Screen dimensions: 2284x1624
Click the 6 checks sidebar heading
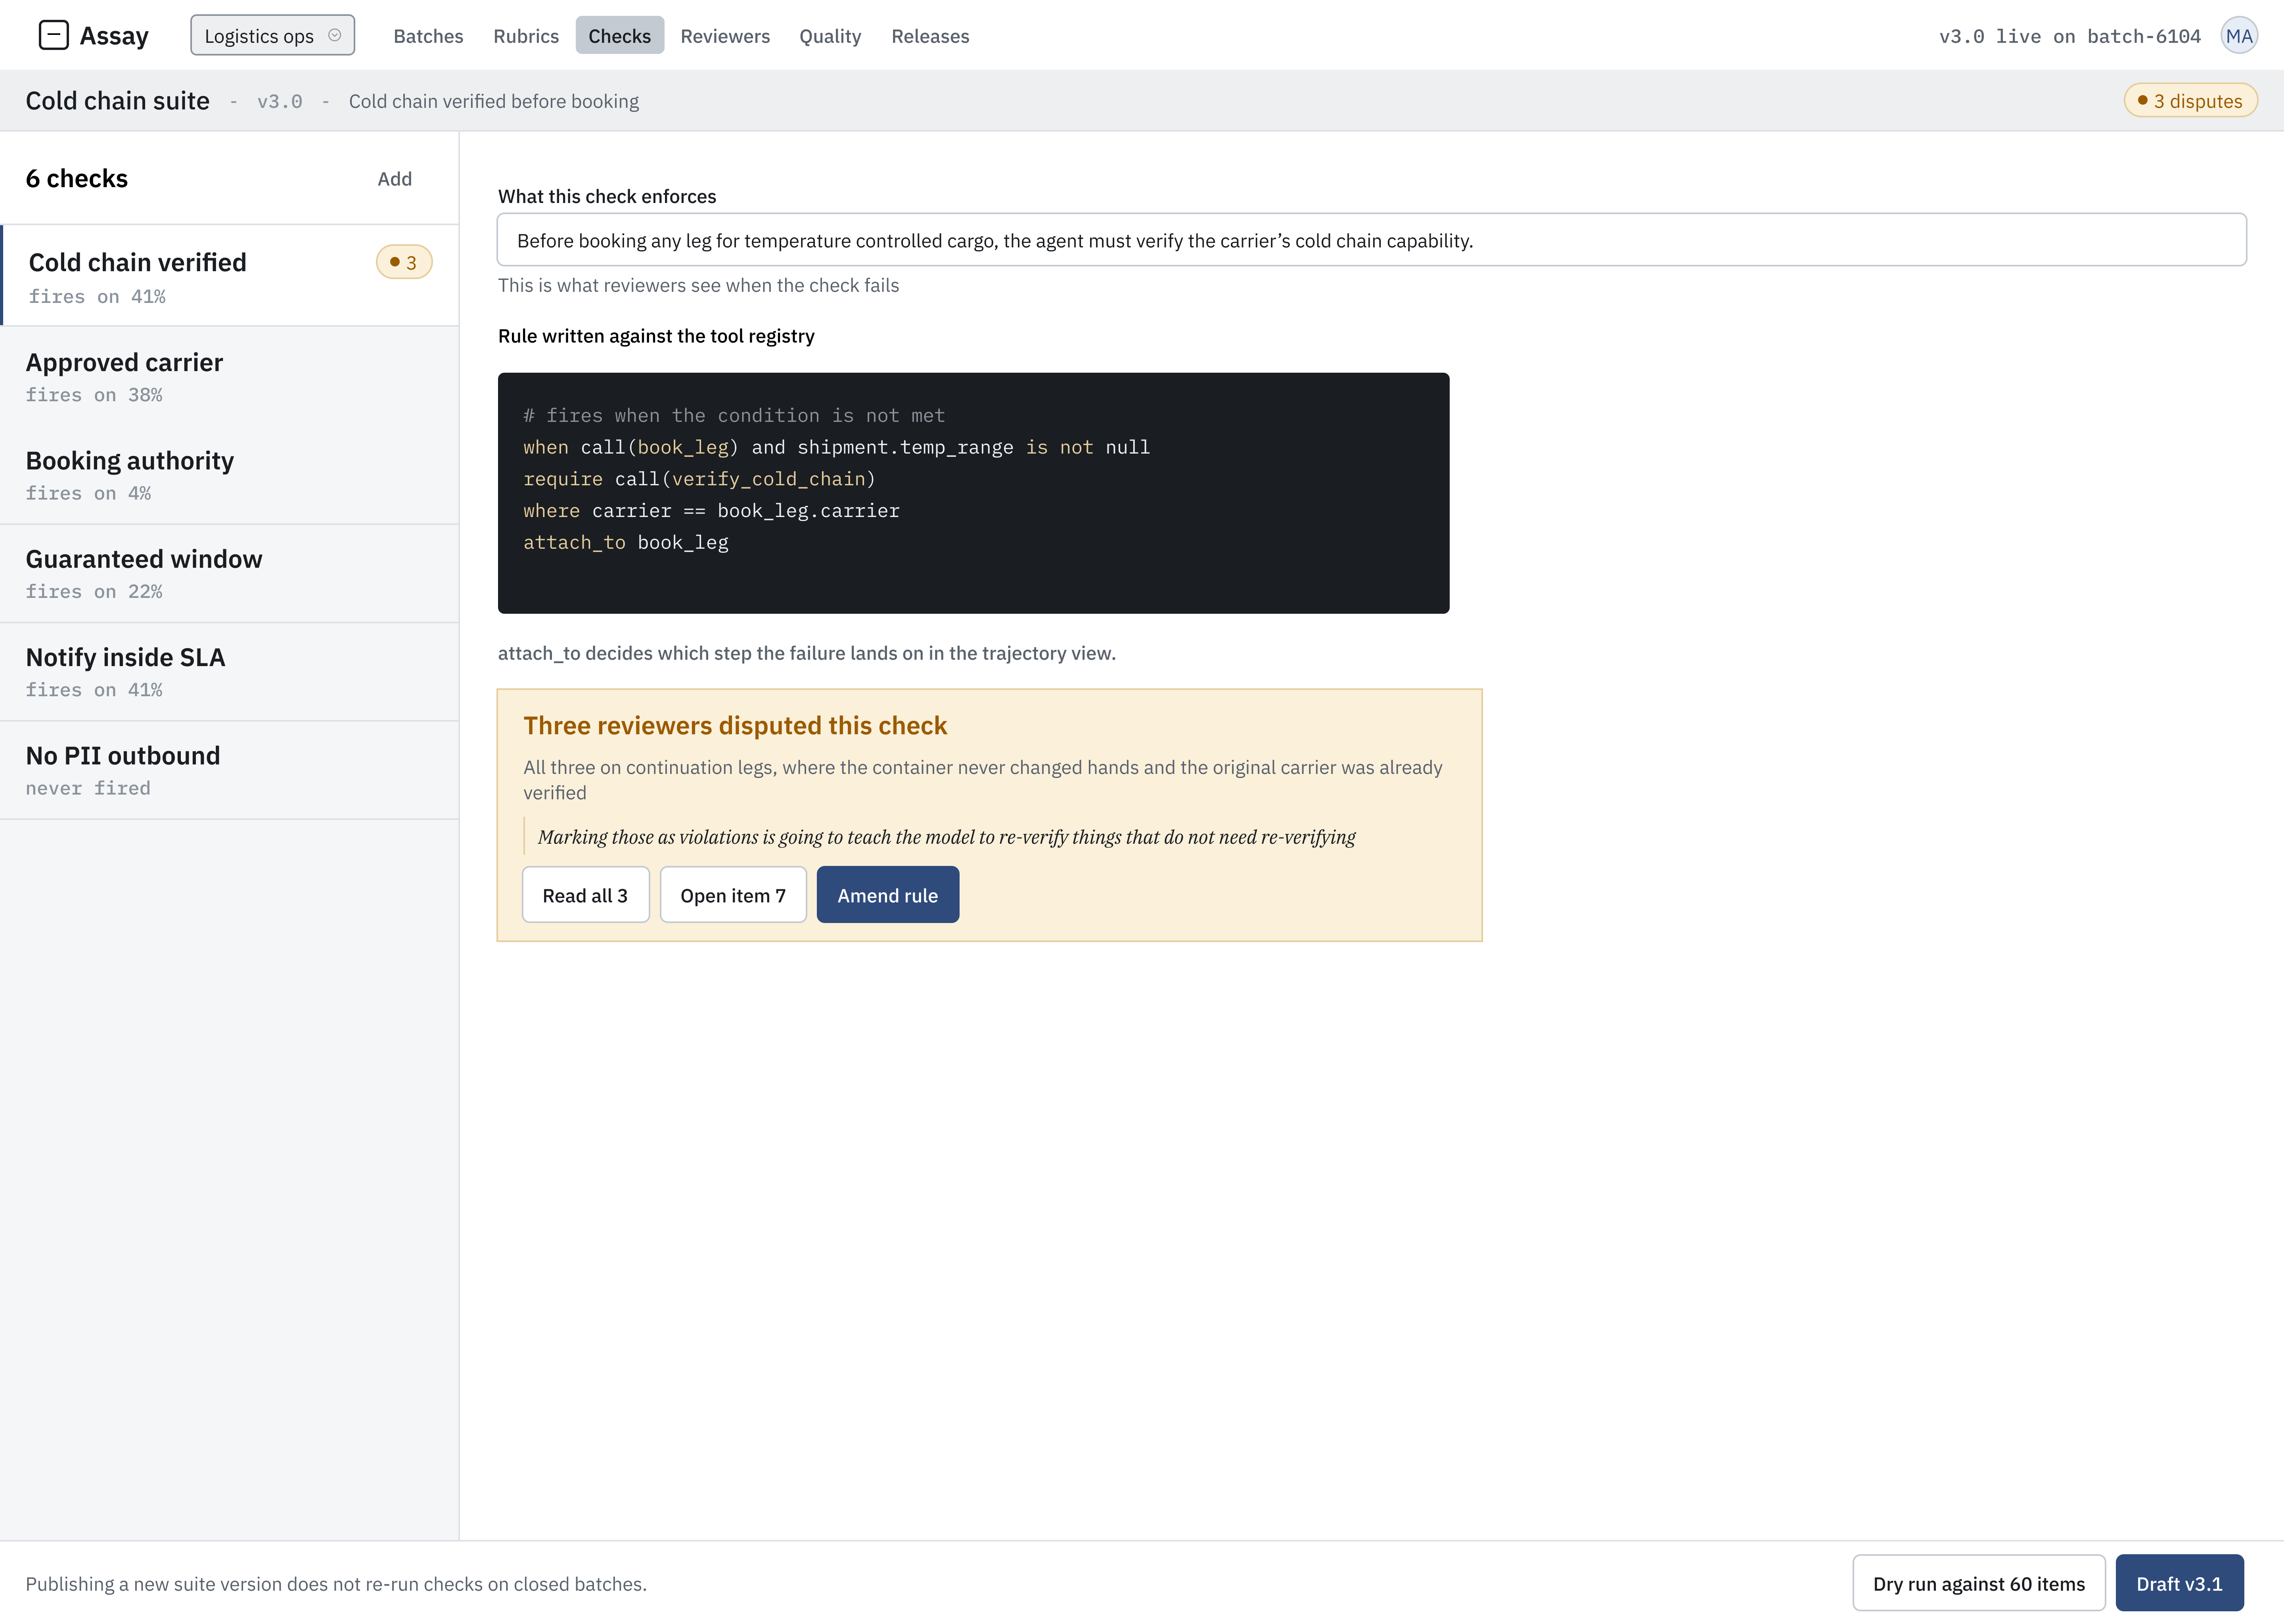pos(77,179)
